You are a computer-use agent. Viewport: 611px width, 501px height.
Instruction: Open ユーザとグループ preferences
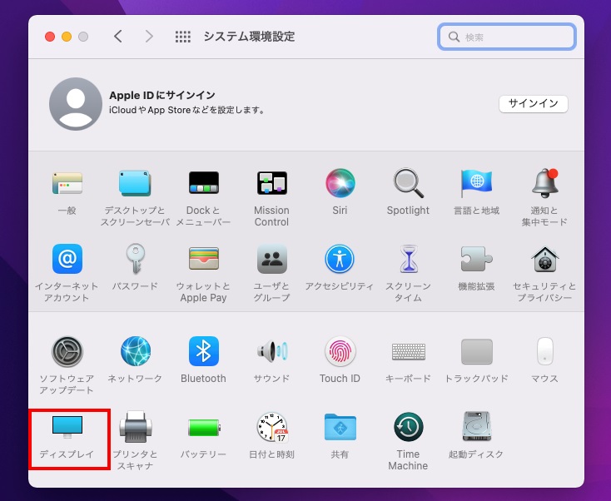(x=271, y=259)
